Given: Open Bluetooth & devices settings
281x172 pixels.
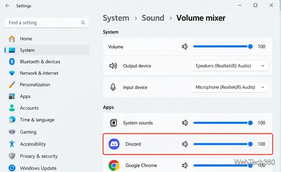Looking at the screenshot, I should tap(47, 62).
